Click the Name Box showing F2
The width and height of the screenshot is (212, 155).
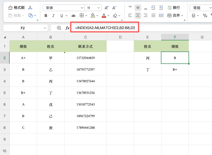[23, 28]
